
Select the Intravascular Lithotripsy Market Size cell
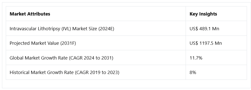(x=96, y=28)
